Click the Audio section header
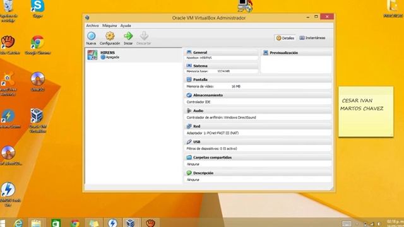The width and height of the screenshot is (404, 227). 258,111
